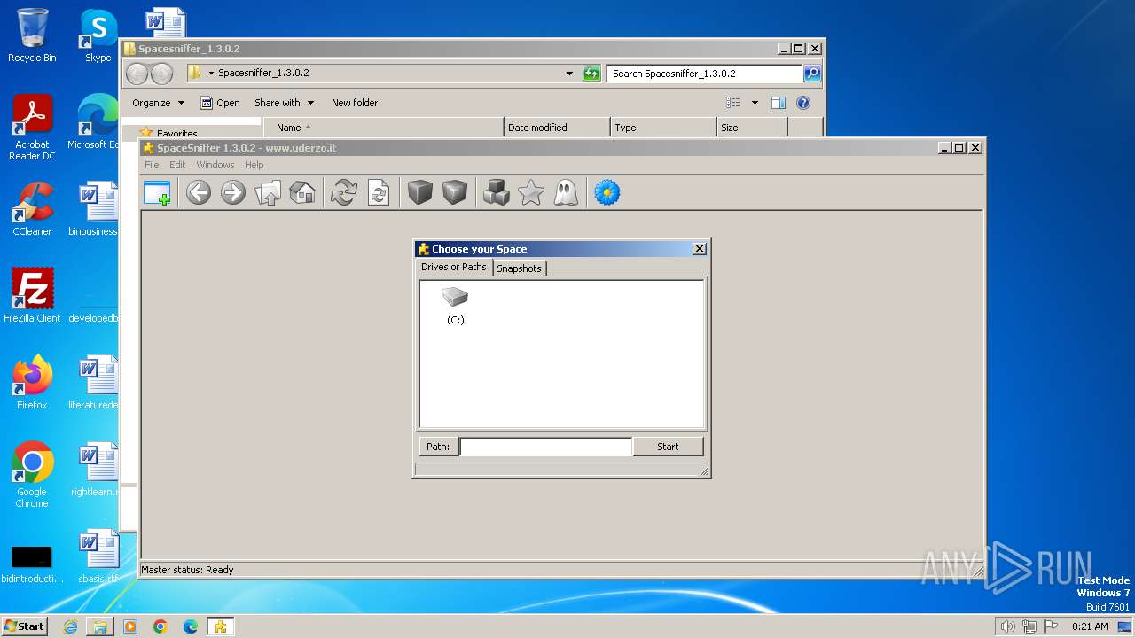The image size is (1135, 638).
Task: Switch to the Snapshots tab
Action: click(x=519, y=268)
